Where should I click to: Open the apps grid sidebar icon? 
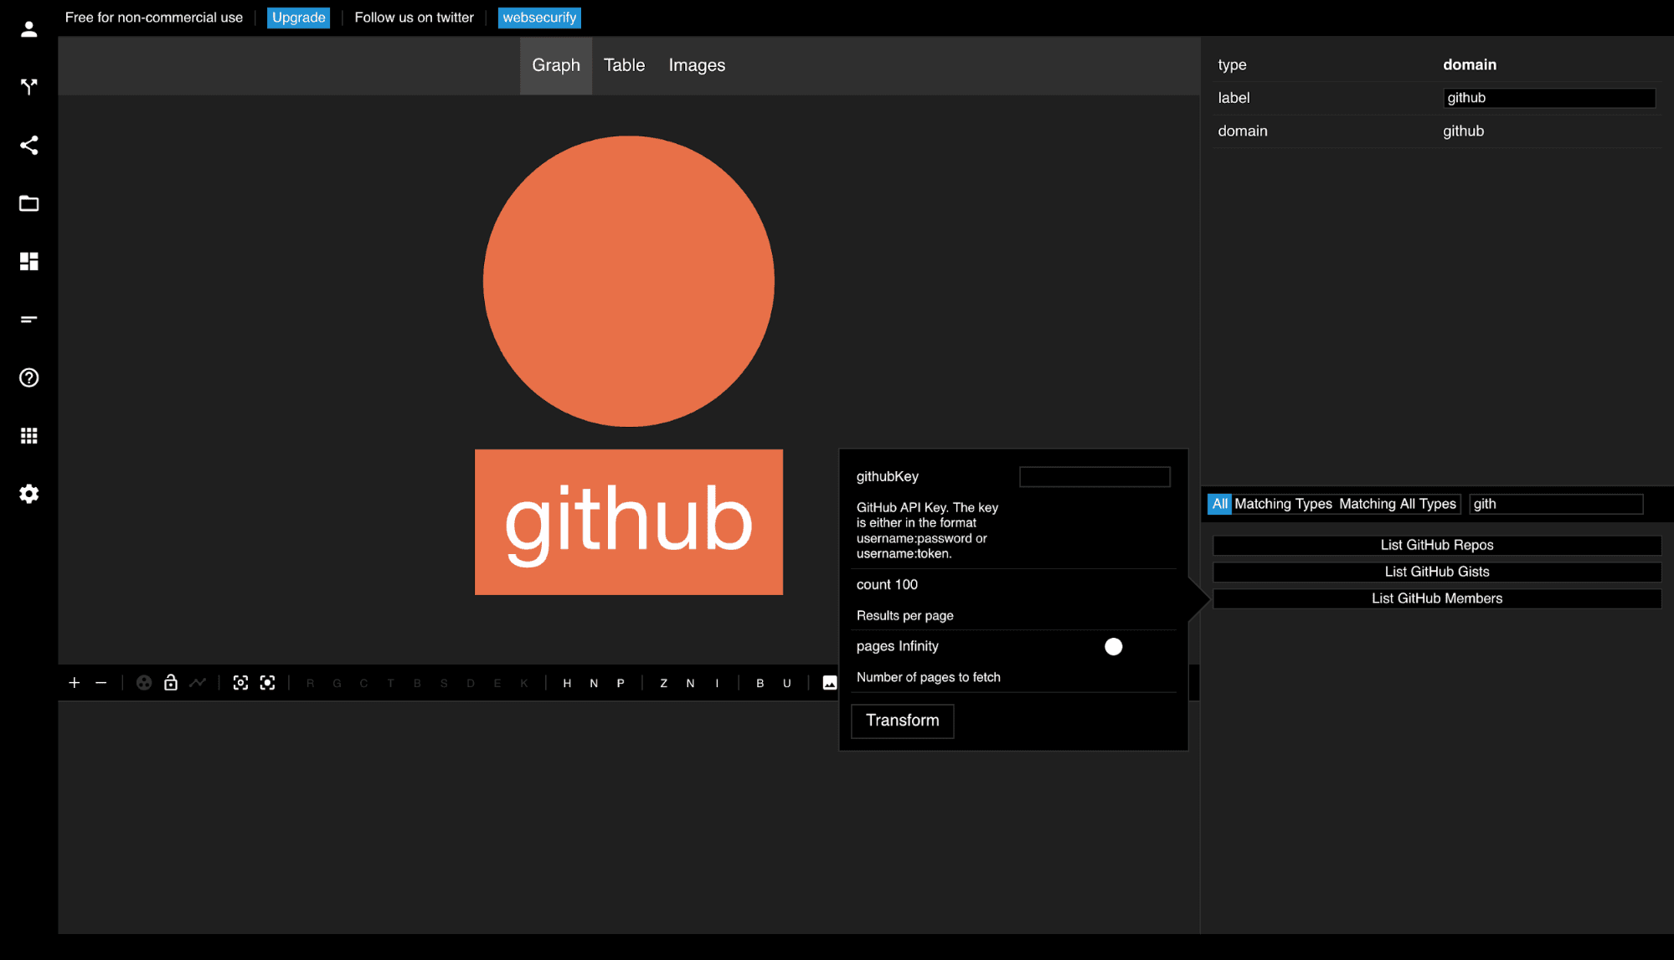28,436
